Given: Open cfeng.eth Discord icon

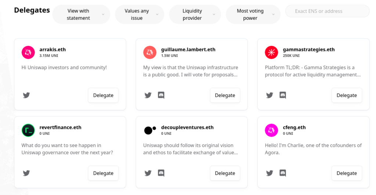Looking at the screenshot, I should (283, 173).
